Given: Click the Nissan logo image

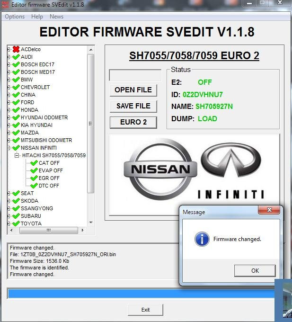Looking at the screenshot, I should click(160, 170).
